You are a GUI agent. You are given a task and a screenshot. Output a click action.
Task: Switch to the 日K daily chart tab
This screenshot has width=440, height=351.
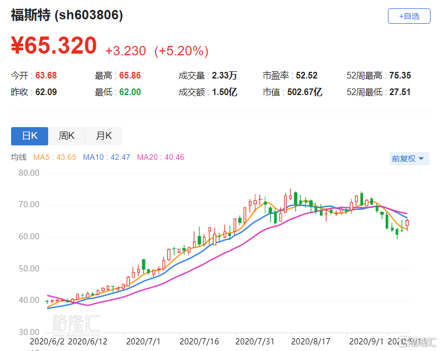pyautogui.click(x=29, y=136)
